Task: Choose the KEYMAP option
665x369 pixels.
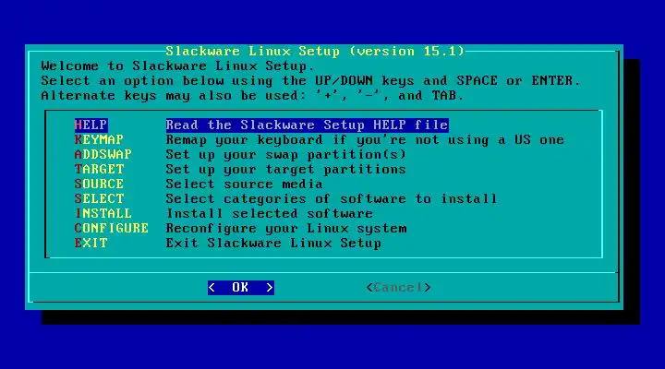Action: point(99,140)
